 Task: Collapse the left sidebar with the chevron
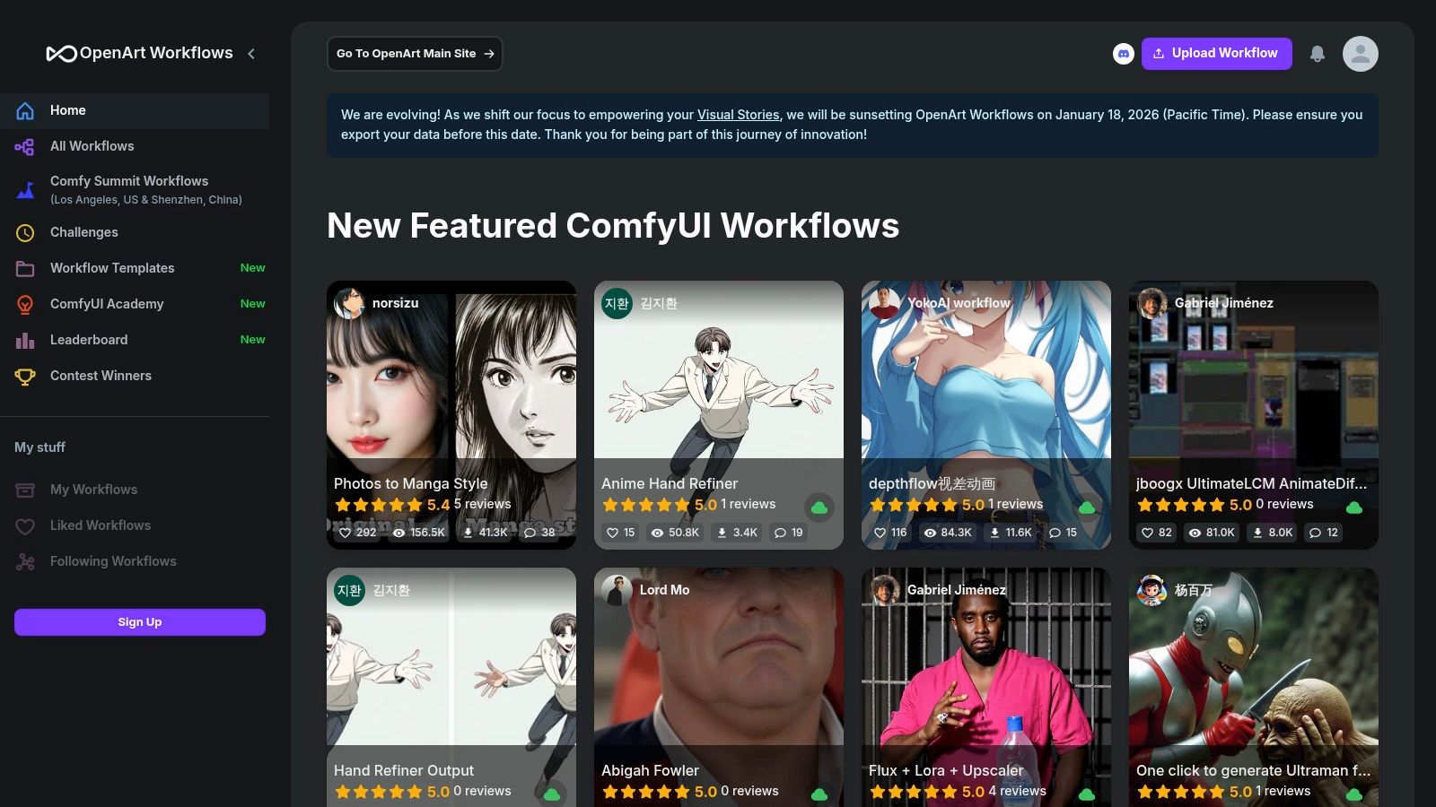[x=251, y=53]
